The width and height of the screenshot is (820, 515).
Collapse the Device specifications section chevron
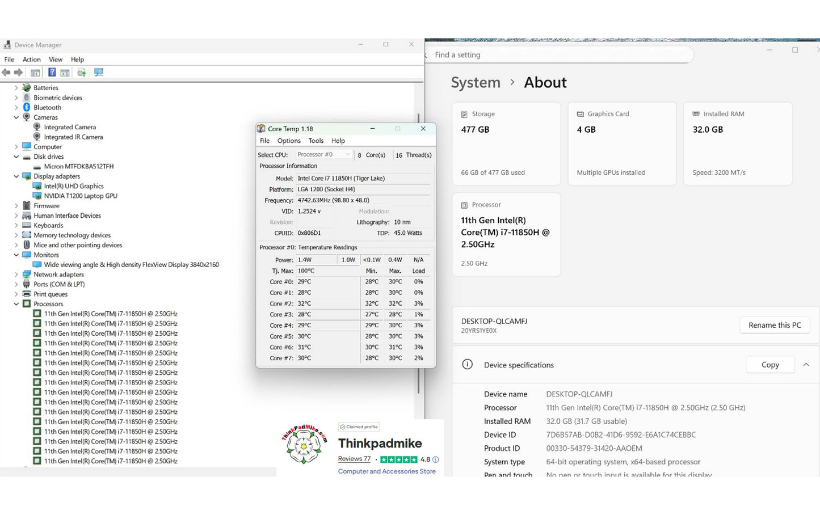(x=806, y=365)
